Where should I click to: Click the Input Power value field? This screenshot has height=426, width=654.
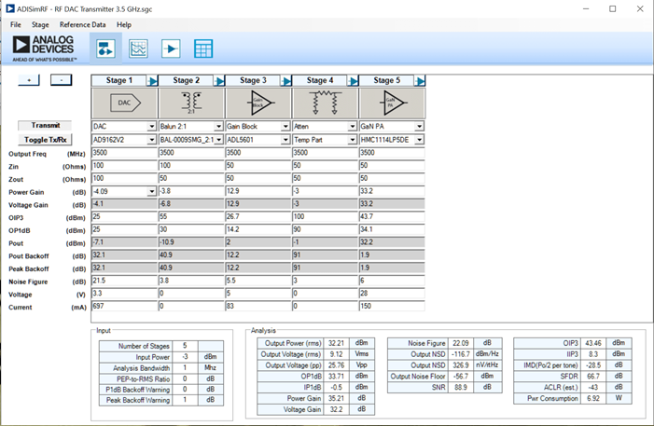[187, 355]
